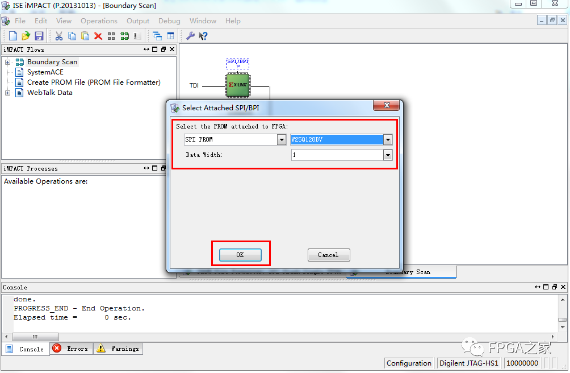
Task: Switch to the Errors tab
Action: click(72, 349)
